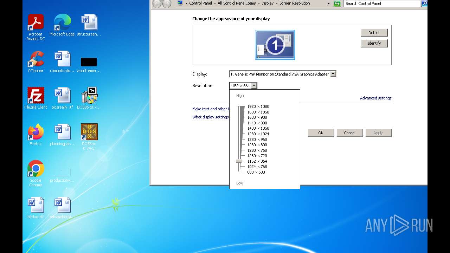Viewport: 450px width, 253px height.
Task: Toggle the Resolution dropdown arrow
Action: (x=254, y=85)
